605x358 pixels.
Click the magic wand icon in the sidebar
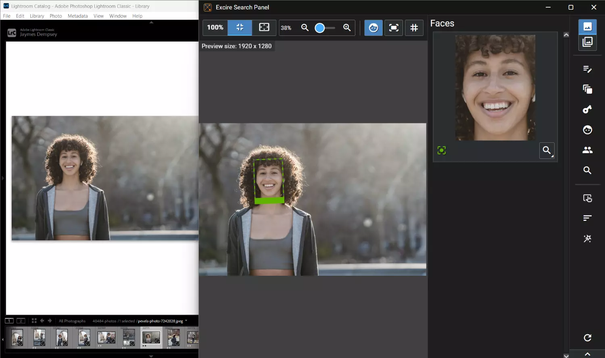[587, 238]
